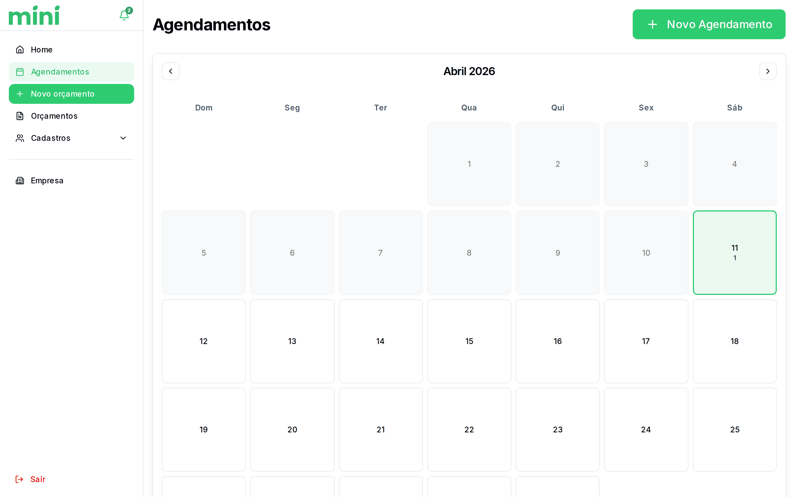Click the mini logo

[34, 15]
